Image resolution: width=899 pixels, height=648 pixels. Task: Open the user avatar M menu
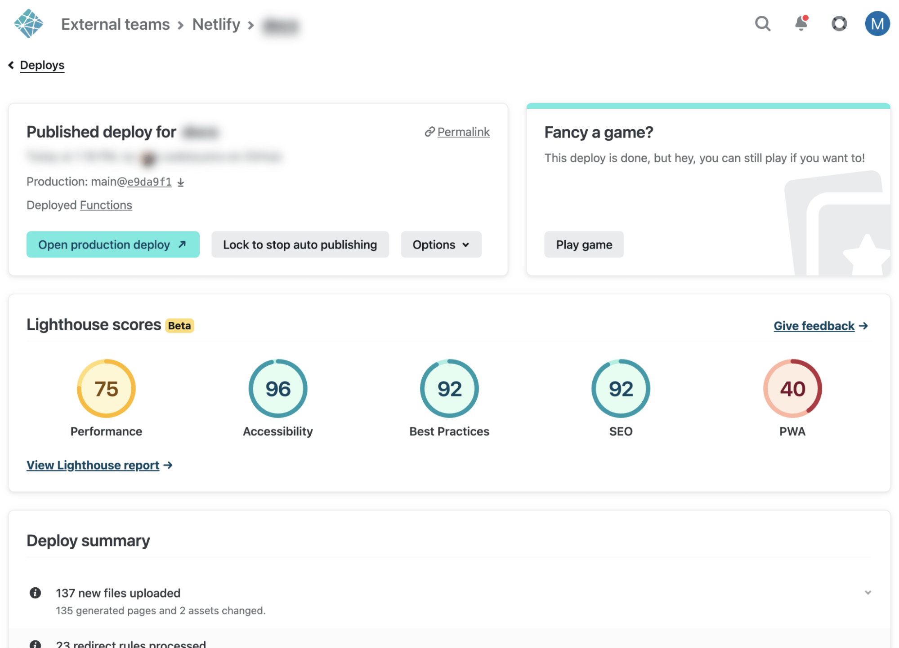(x=877, y=23)
